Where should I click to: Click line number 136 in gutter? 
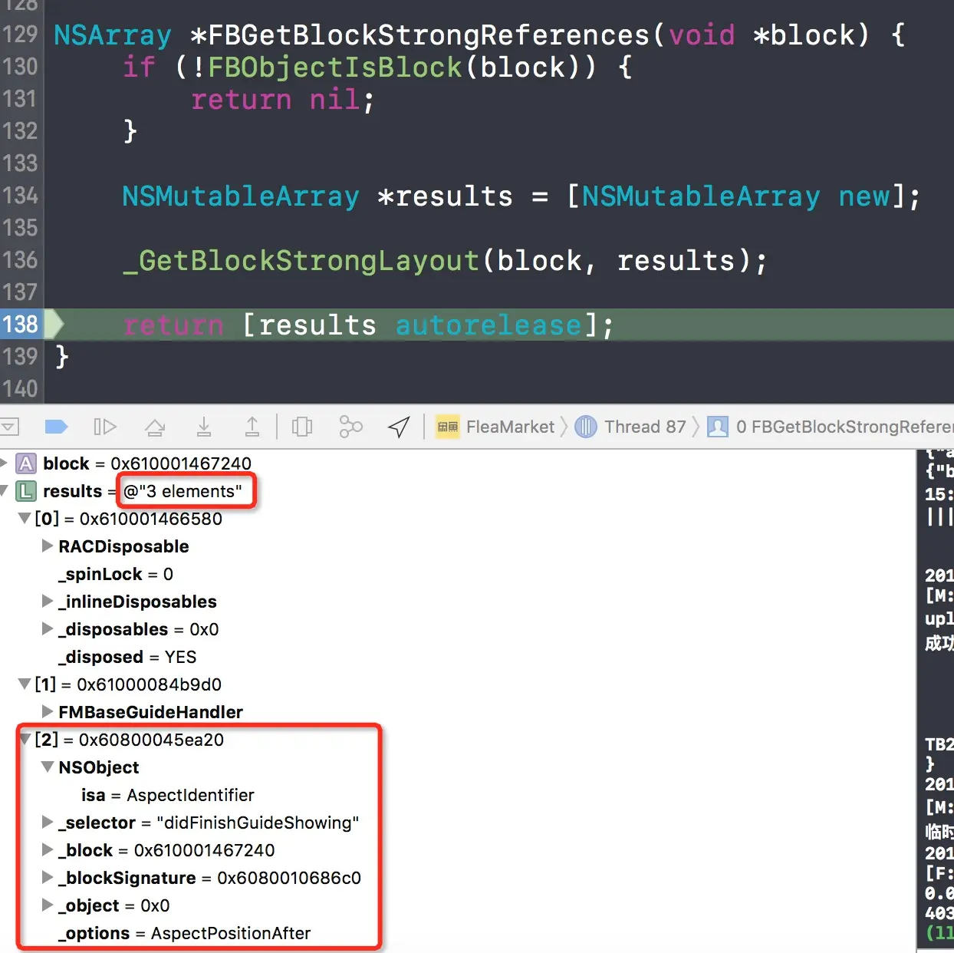[x=20, y=260]
